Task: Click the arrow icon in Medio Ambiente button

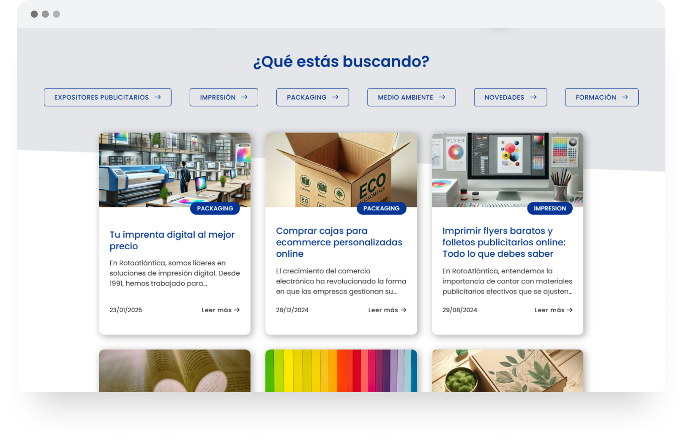Action: [442, 97]
